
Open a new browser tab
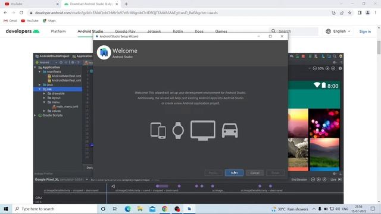click(x=126, y=4)
